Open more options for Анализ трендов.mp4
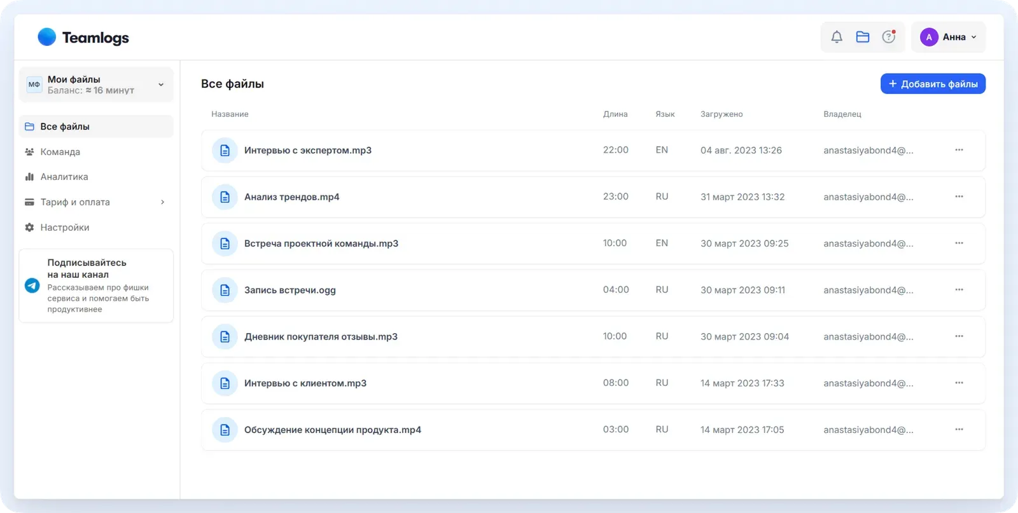Screen dimensions: 1018x513 tap(959, 196)
